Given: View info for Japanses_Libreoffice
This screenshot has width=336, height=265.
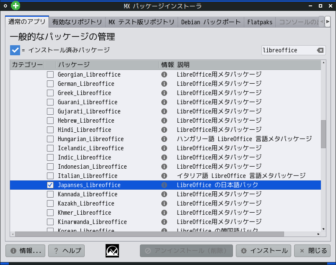Looking at the screenshot, I should 164,185.
